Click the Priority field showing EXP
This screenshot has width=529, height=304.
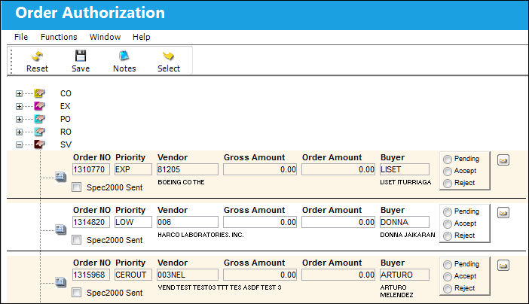[133, 169]
